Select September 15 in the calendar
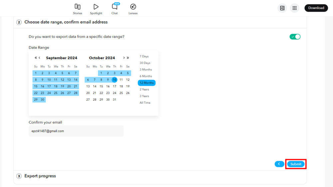333x187 pixels. 36,86
